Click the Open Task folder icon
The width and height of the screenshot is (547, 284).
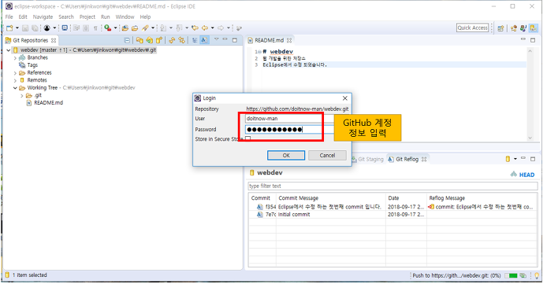[x=135, y=28]
